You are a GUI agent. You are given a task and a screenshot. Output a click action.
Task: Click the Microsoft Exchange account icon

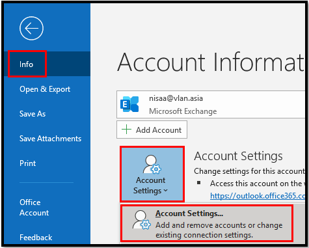(x=129, y=104)
